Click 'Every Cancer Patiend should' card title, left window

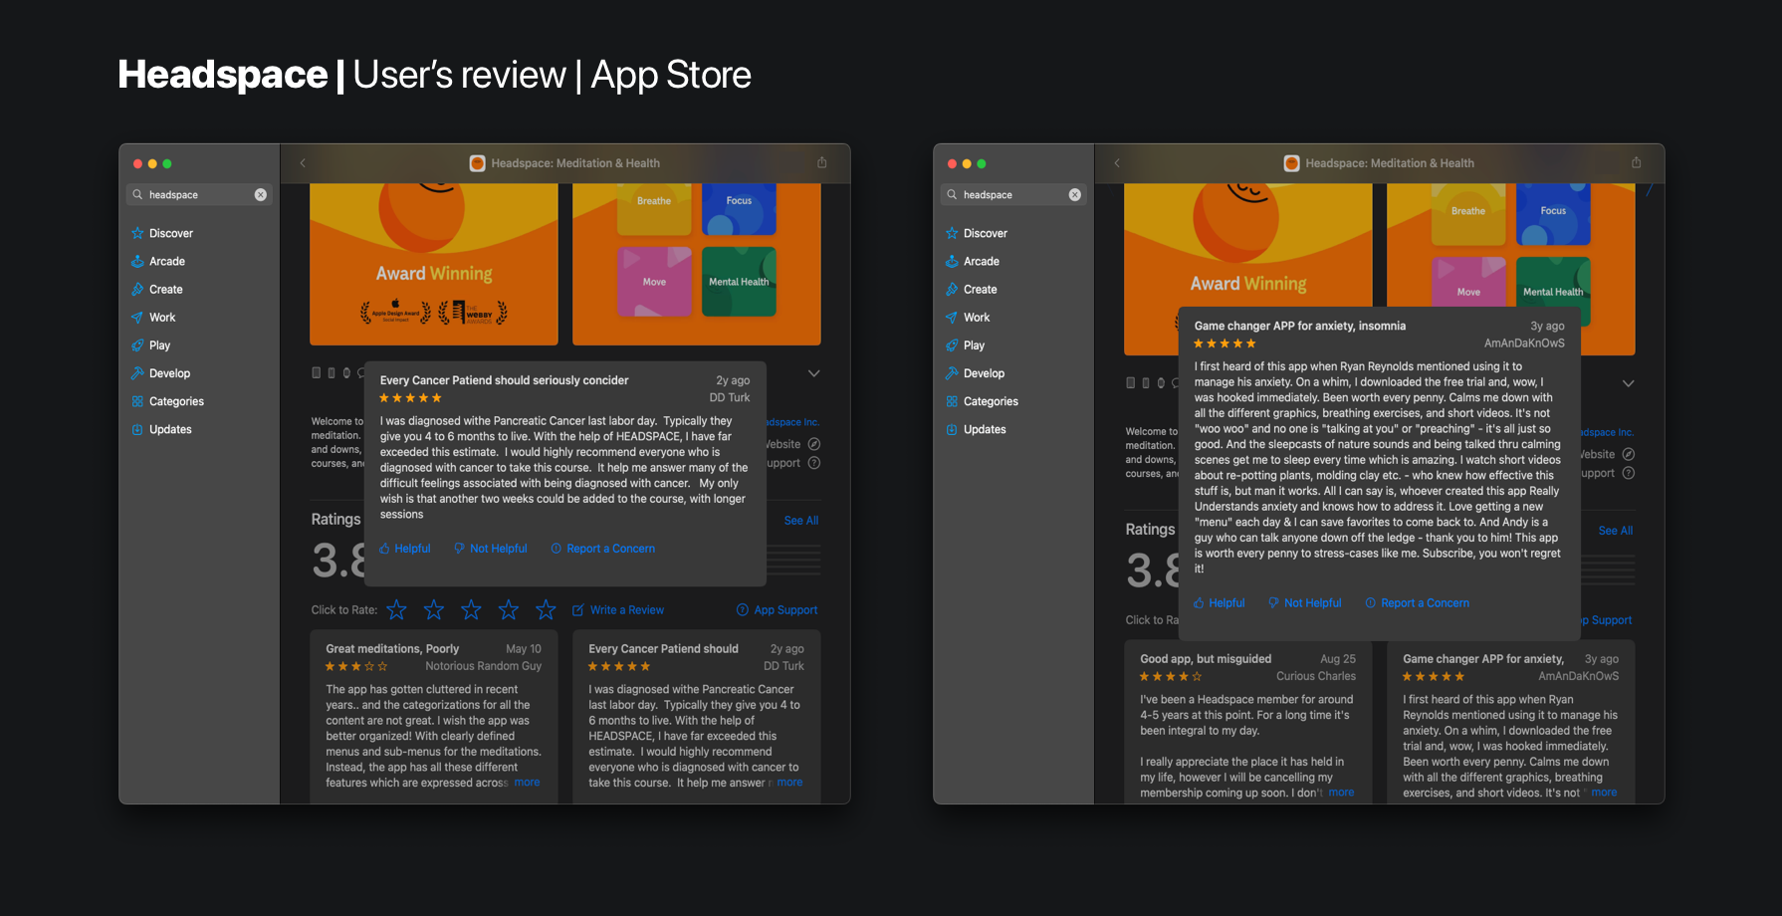(663, 649)
